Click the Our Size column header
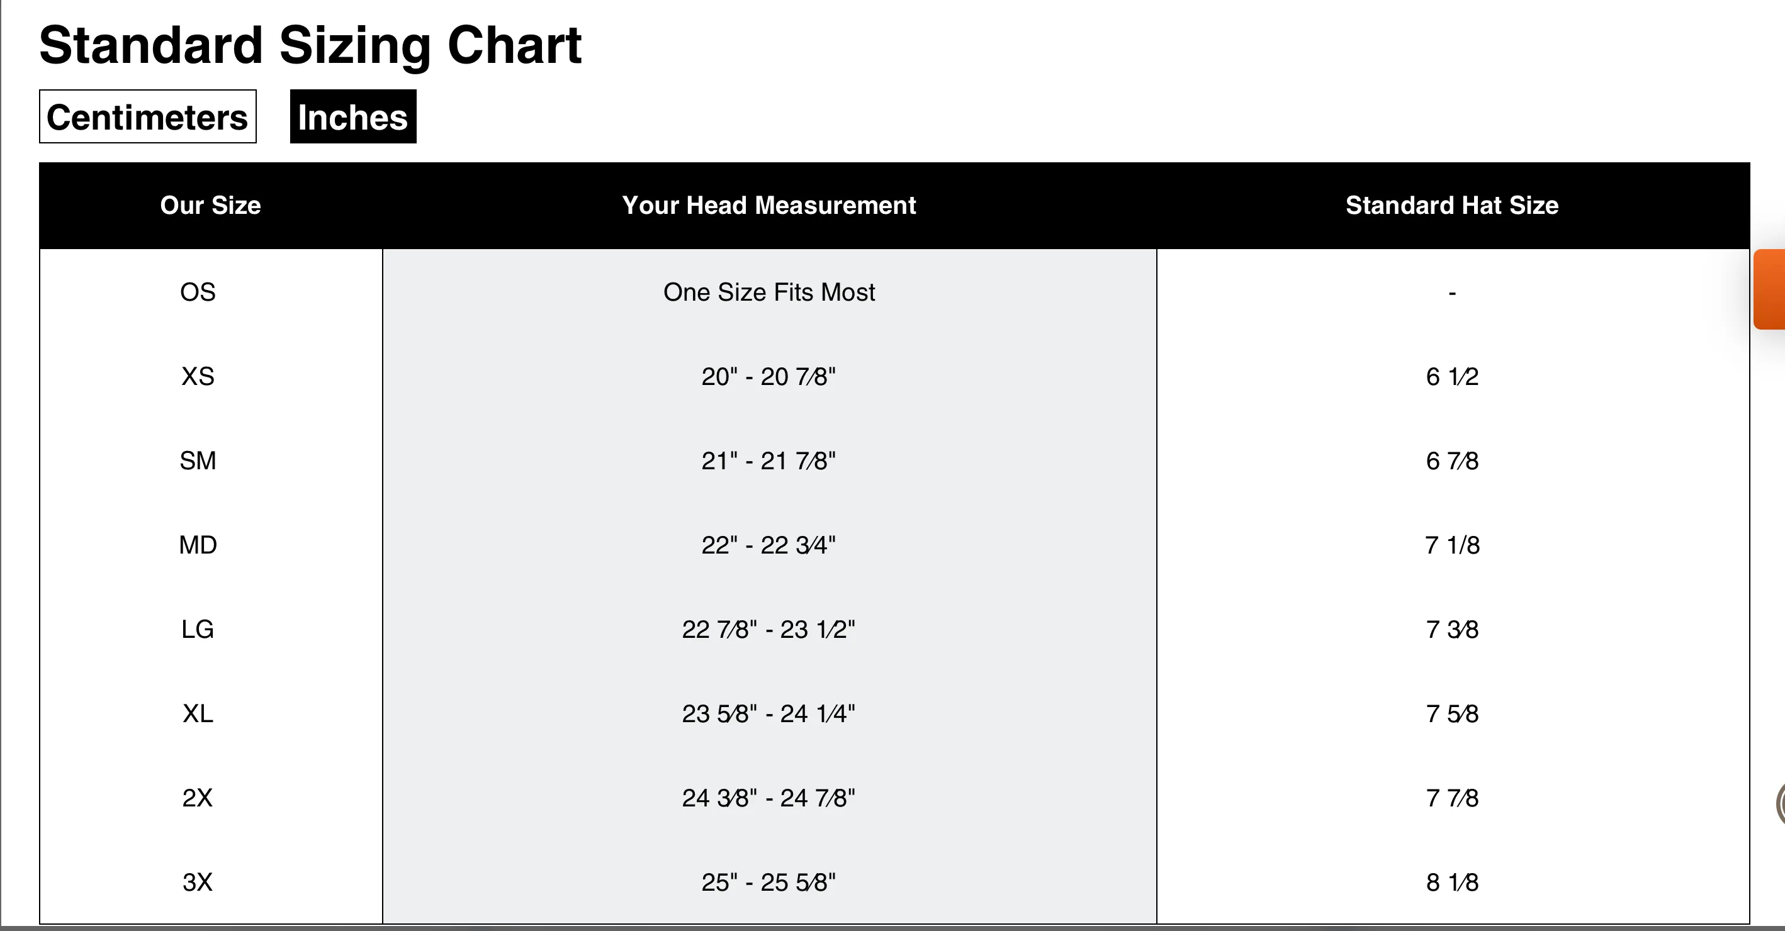The height and width of the screenshot is (931, 1785). point(210,206)
